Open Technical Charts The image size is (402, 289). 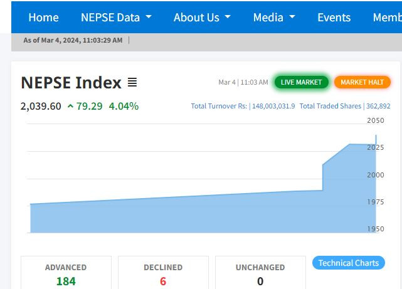pyautogui.click(x=349, y=263)
